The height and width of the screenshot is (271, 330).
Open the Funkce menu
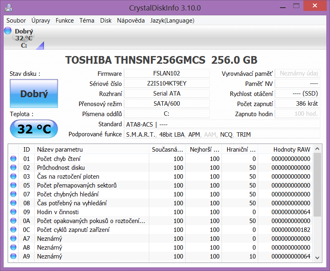(x=65, y=21)
